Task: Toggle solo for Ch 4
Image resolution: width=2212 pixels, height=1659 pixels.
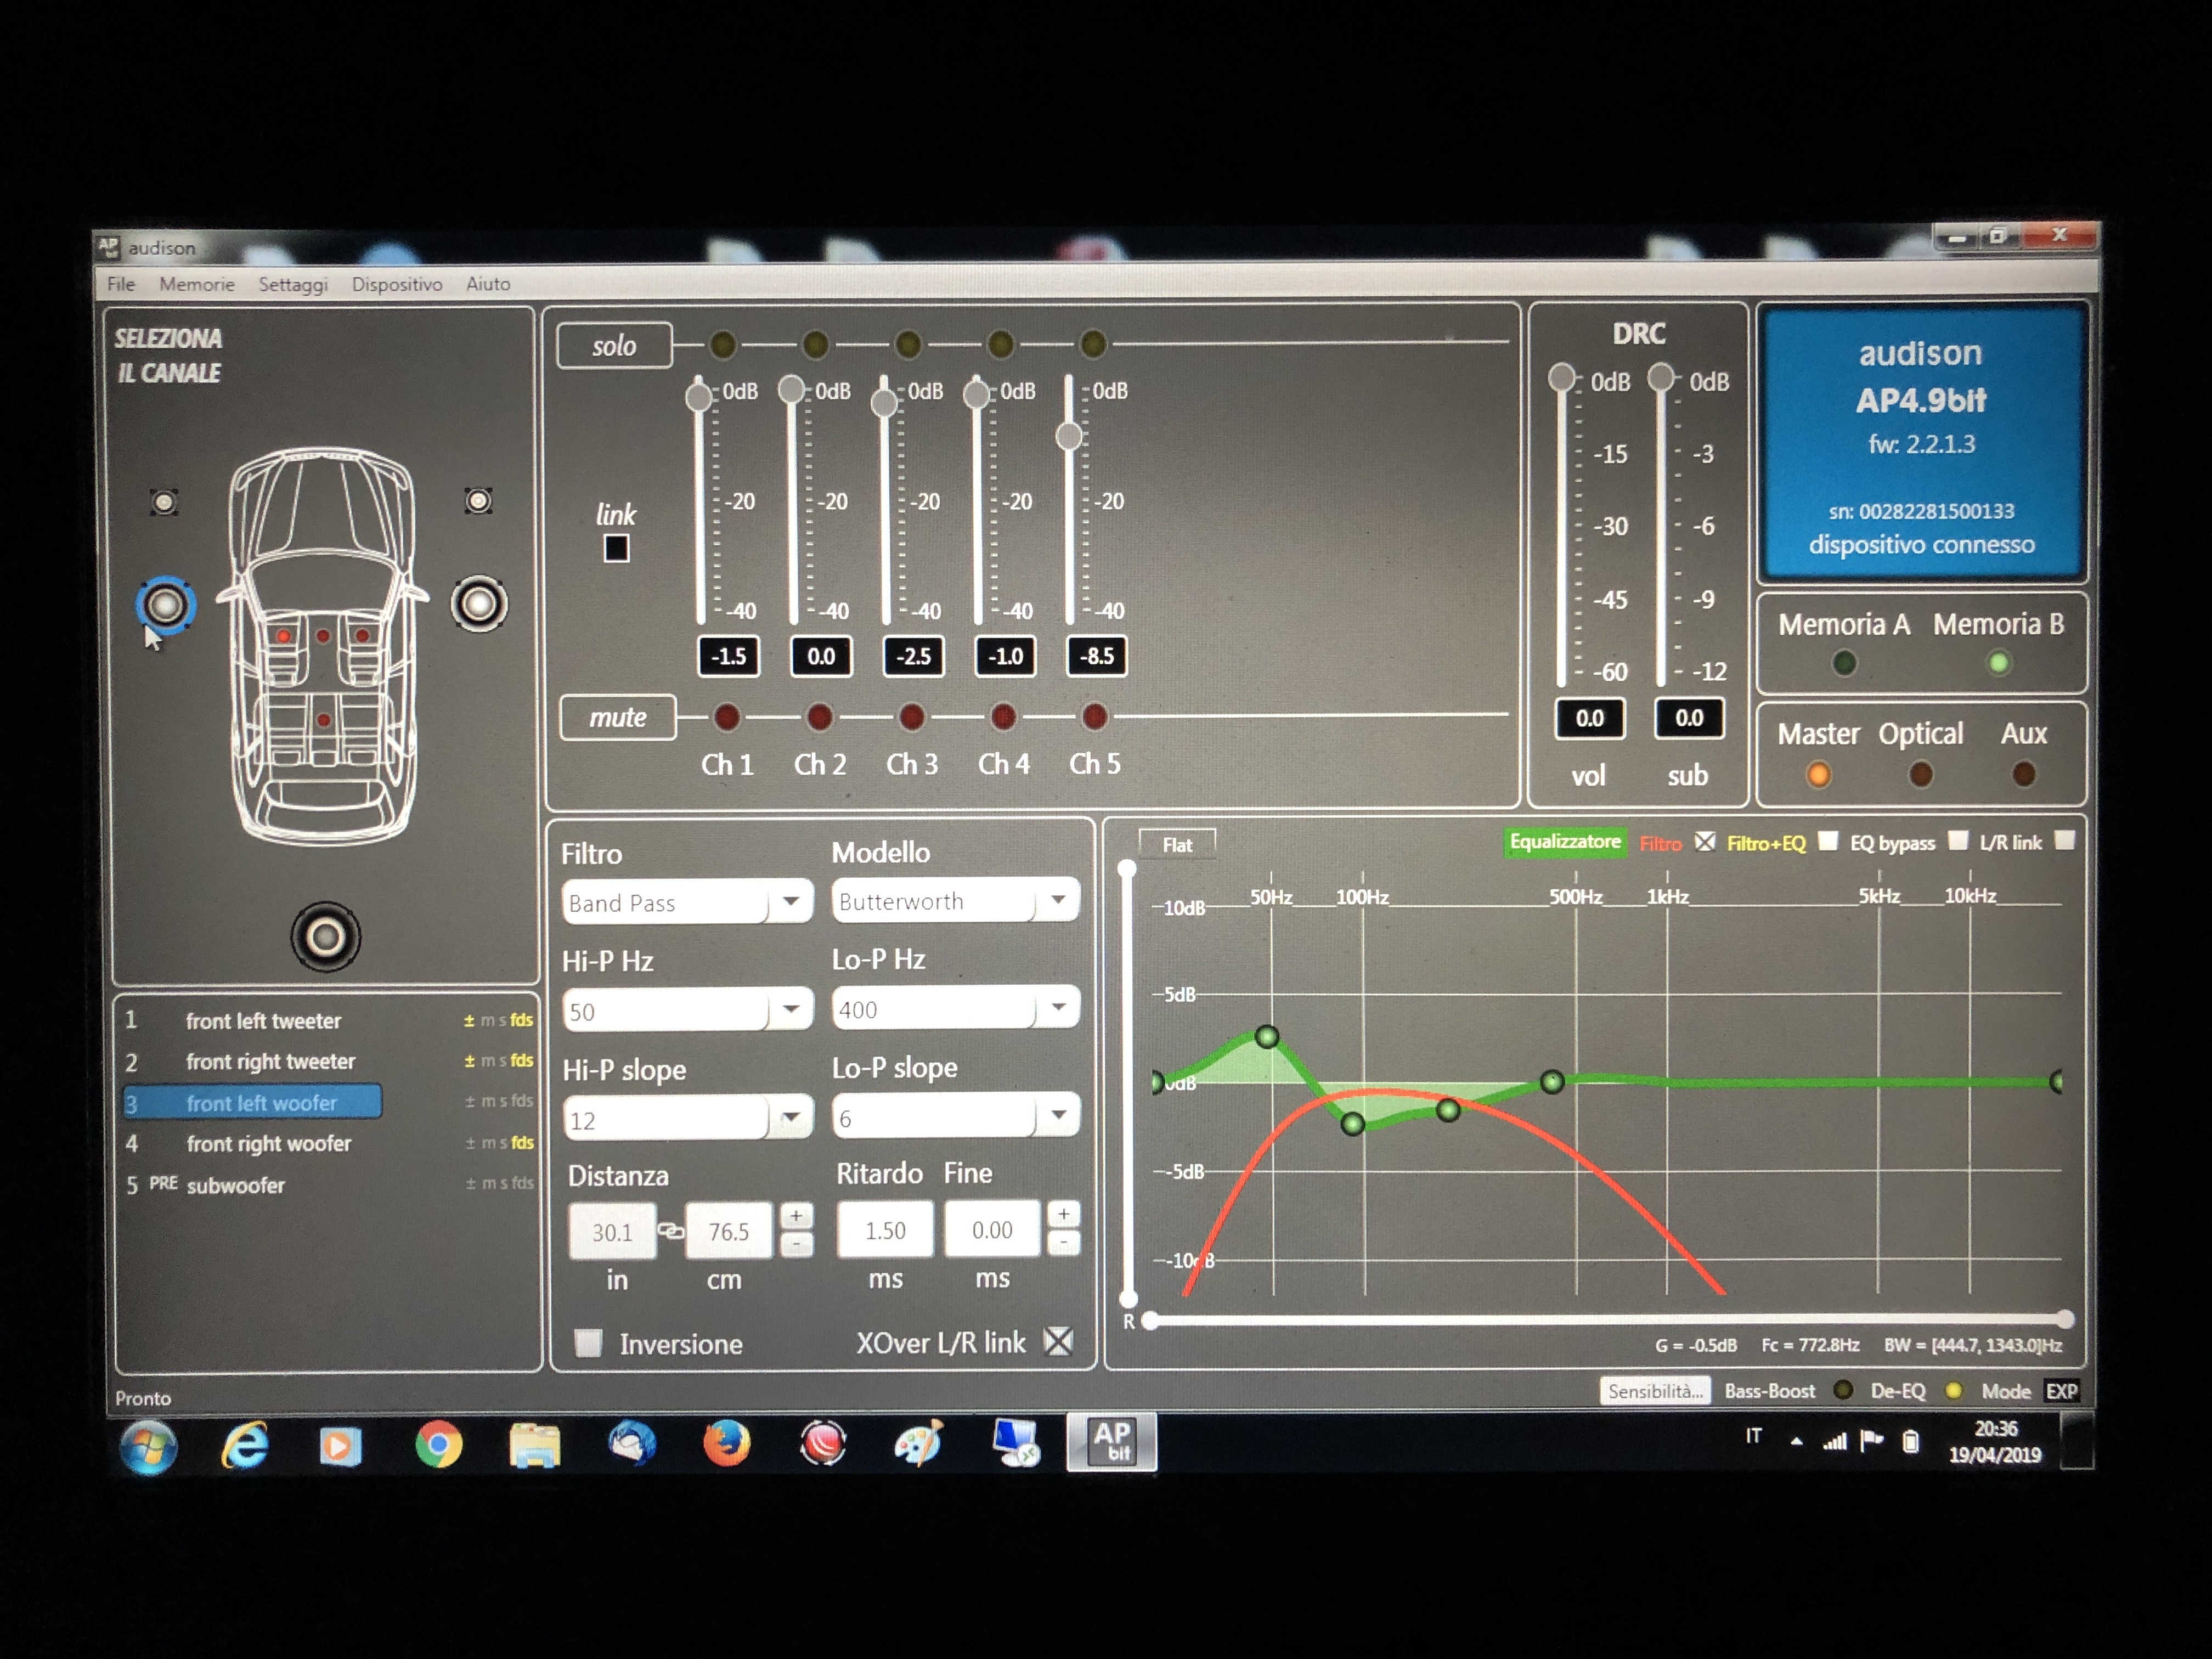Action: pos(1000,344)
